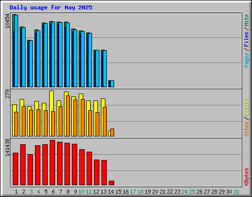Click the yellow Visits legend label
This screenshot has height=197, width=252.
tap(246, 107)
